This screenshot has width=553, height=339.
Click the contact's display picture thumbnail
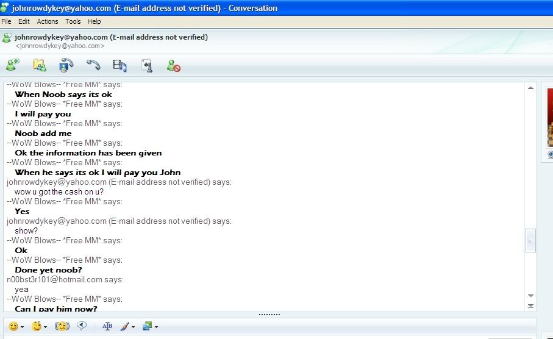[550, 117]
